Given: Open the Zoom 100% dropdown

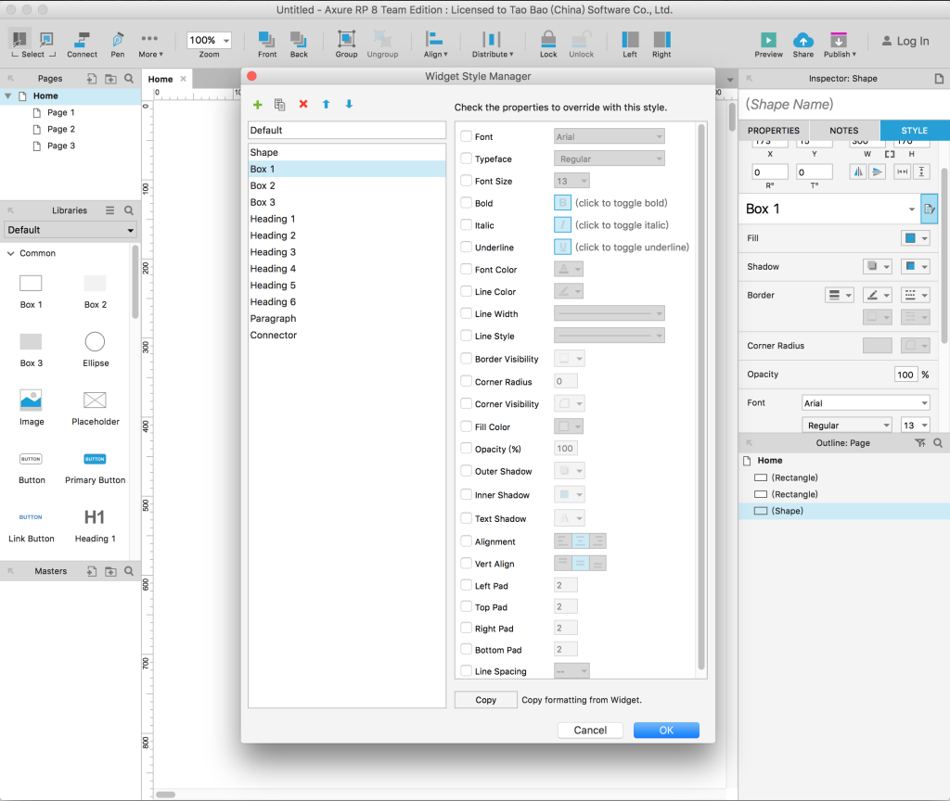Looking at the screenshot, I should tap(209, 40).
